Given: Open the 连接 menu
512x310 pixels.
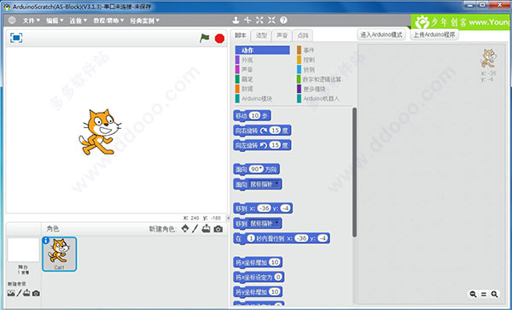Looking at the screenshot, I should [x=78, y=20].
